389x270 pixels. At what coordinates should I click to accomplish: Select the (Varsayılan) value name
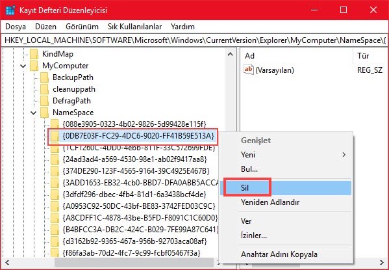[275, 70]
